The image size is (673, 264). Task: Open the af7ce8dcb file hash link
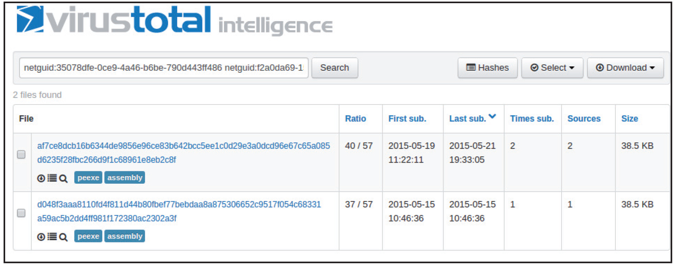coord(183,153)
